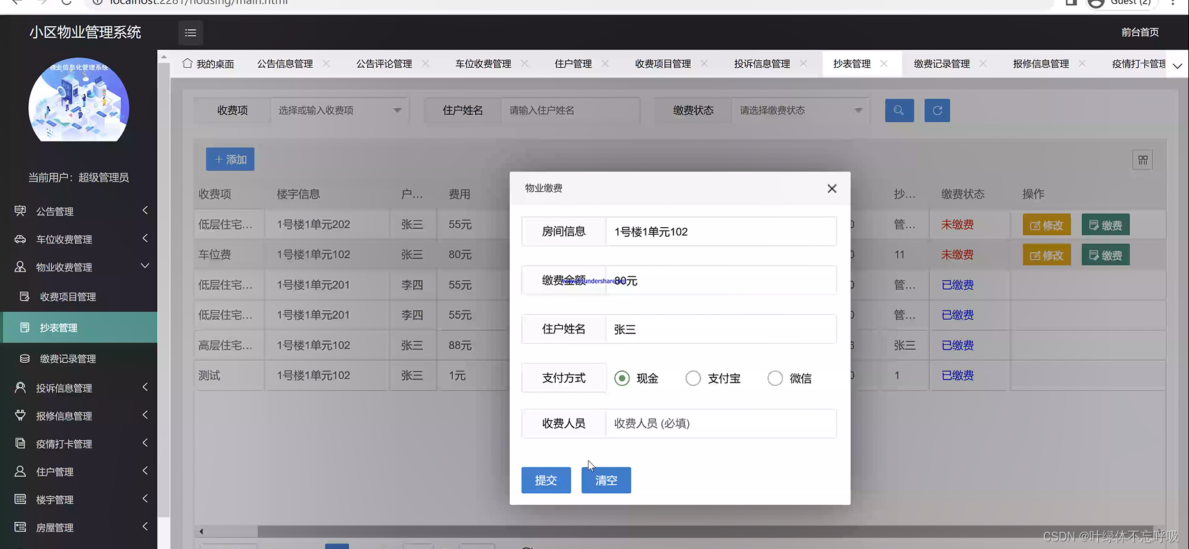Click the 物业收费管理 person icon
The image size is (1189, 549).
[20, 267]
